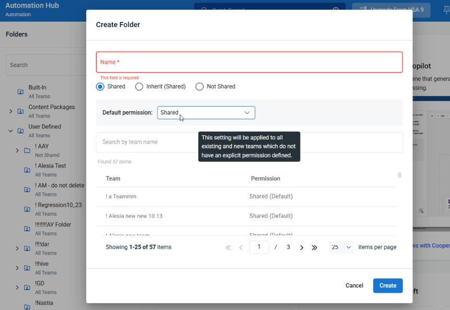Click the folder Name input field

click(x=249, y=62)
